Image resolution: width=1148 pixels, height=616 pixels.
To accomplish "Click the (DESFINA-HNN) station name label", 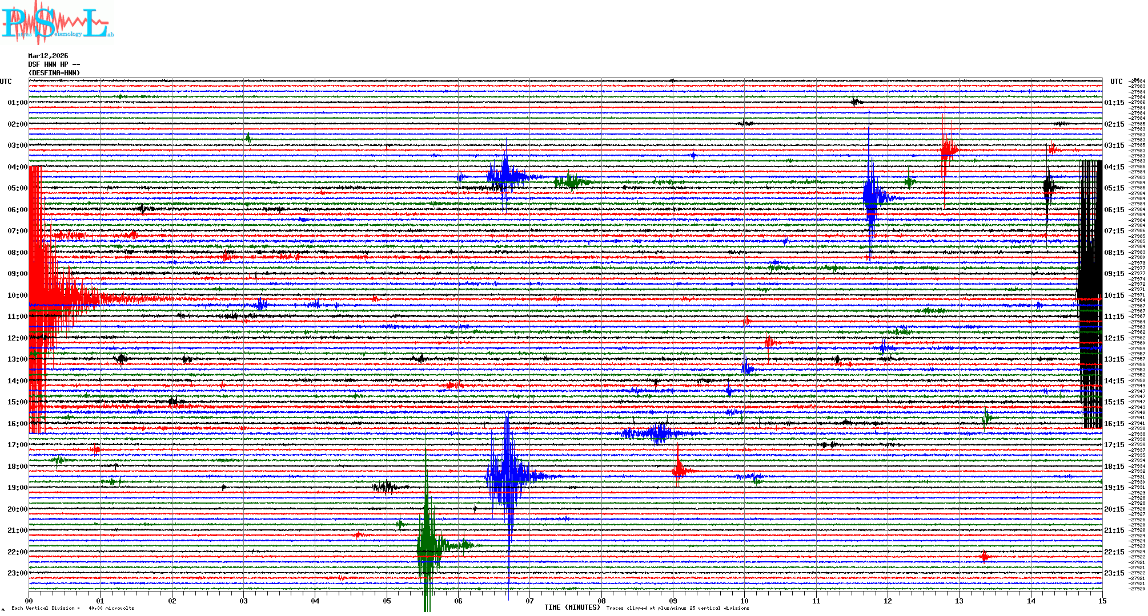I will click(x=54, y=73).
